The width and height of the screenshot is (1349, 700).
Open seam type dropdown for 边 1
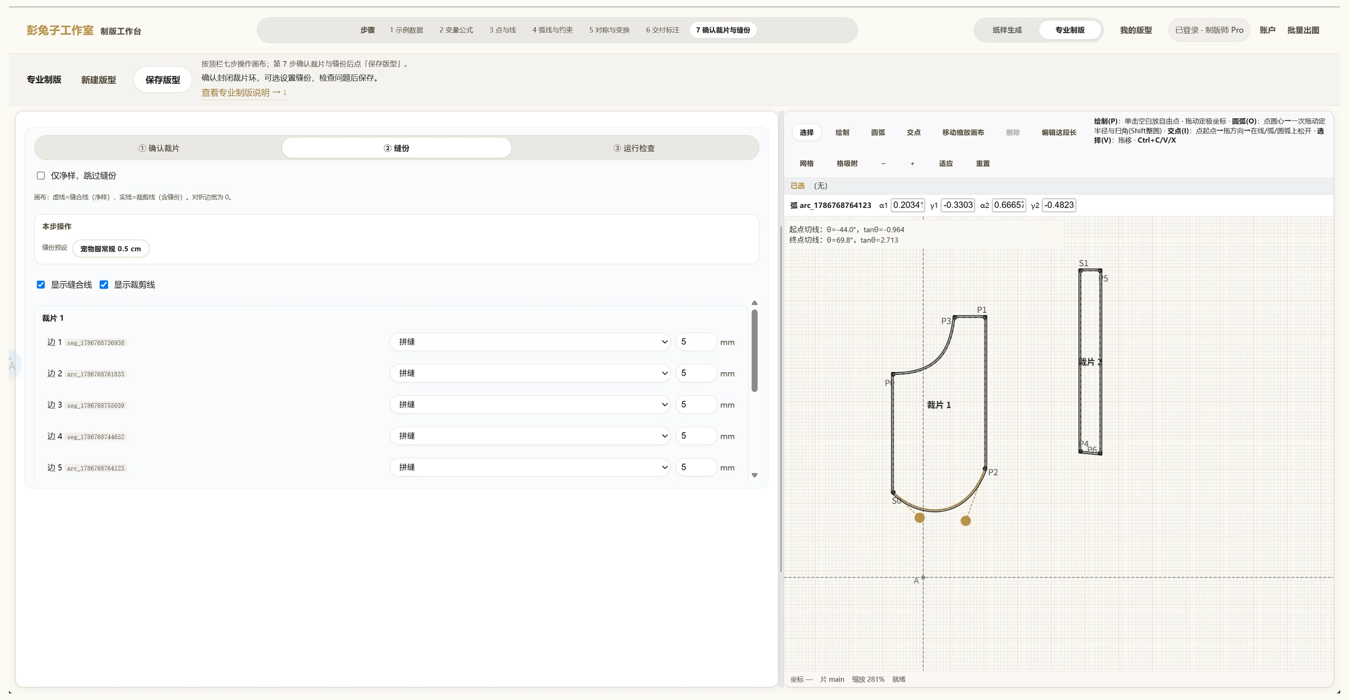(530, 342)
